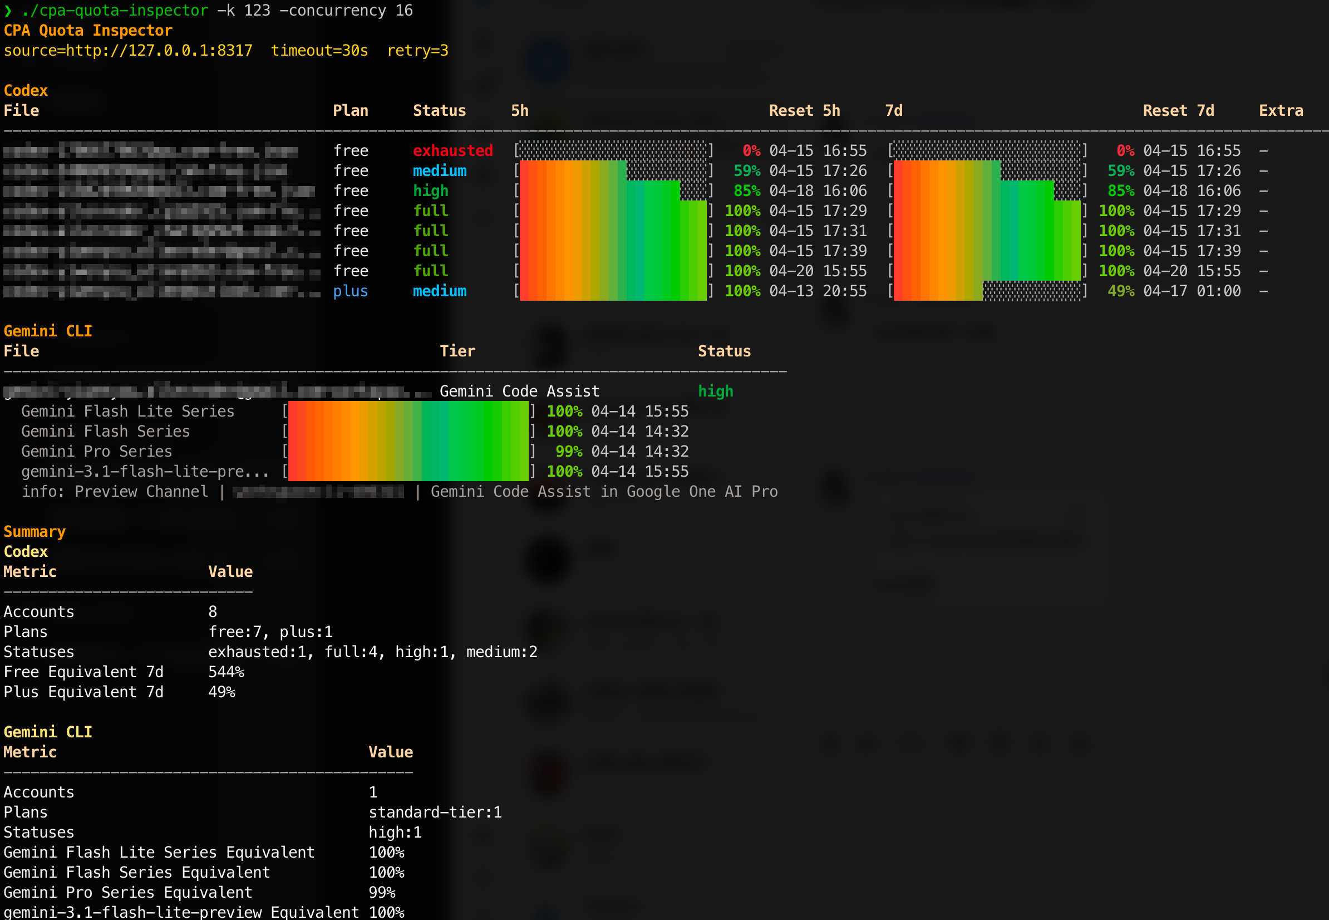1329x920 pixels.
Task: Click the gemini-3.1-flash-lite-pre... row label
Action: coord(145,472)
